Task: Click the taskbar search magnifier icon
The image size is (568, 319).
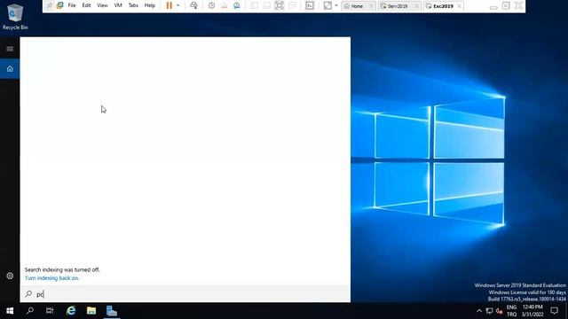Action: [x=30, y=311]
